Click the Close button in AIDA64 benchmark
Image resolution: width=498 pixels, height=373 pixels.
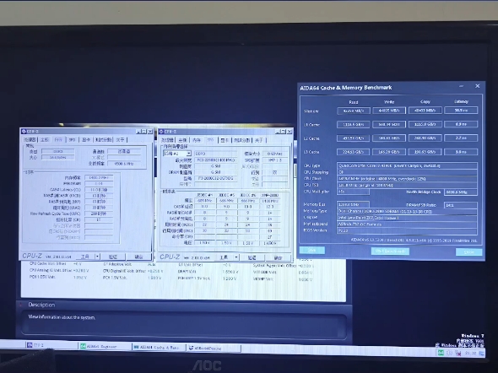[x=468, y=252]
